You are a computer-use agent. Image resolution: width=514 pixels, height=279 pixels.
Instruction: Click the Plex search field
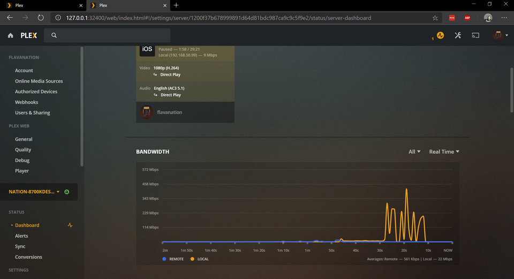107,35
